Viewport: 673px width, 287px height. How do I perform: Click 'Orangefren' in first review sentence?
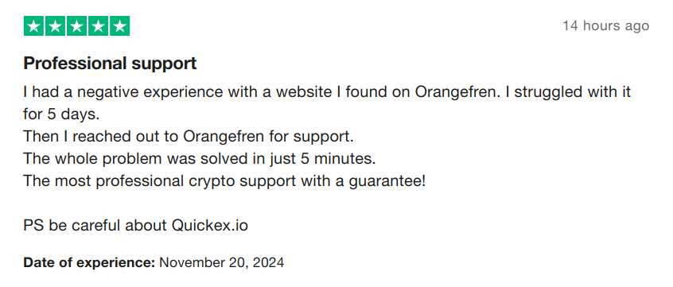(455, 92)
